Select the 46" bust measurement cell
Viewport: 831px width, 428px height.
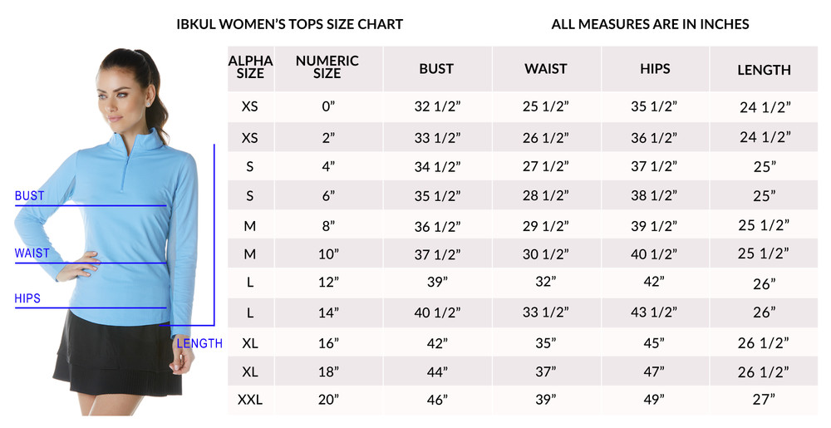point(437,400)
